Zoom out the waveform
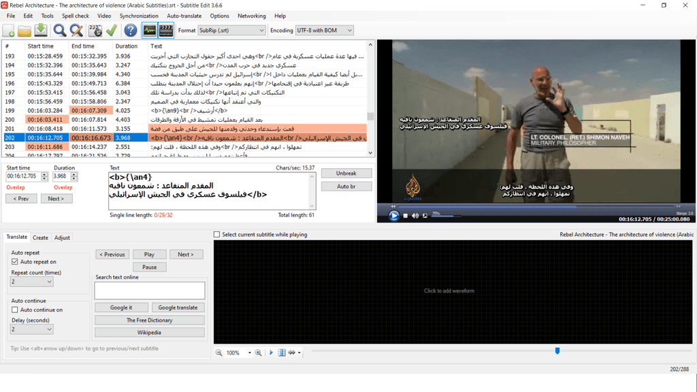Screen dimensions: 697x392 218,353
